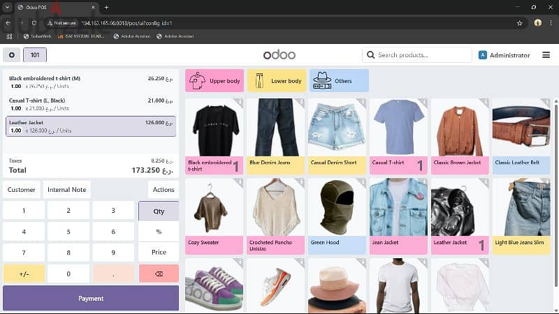Tap numpad key 5

click(68, 232)
